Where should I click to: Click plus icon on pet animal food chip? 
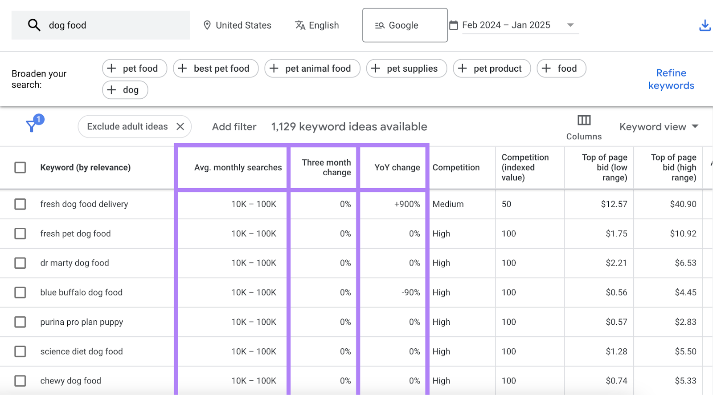coord(274,69)
